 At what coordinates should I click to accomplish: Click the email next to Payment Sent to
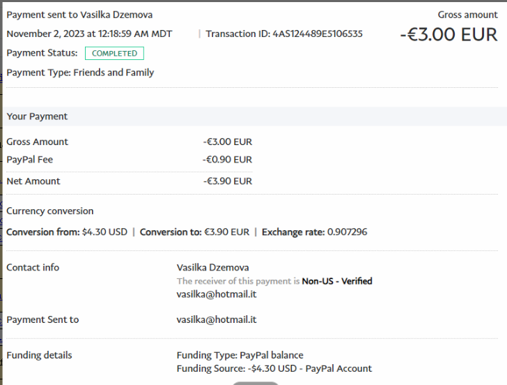(217, 319)
